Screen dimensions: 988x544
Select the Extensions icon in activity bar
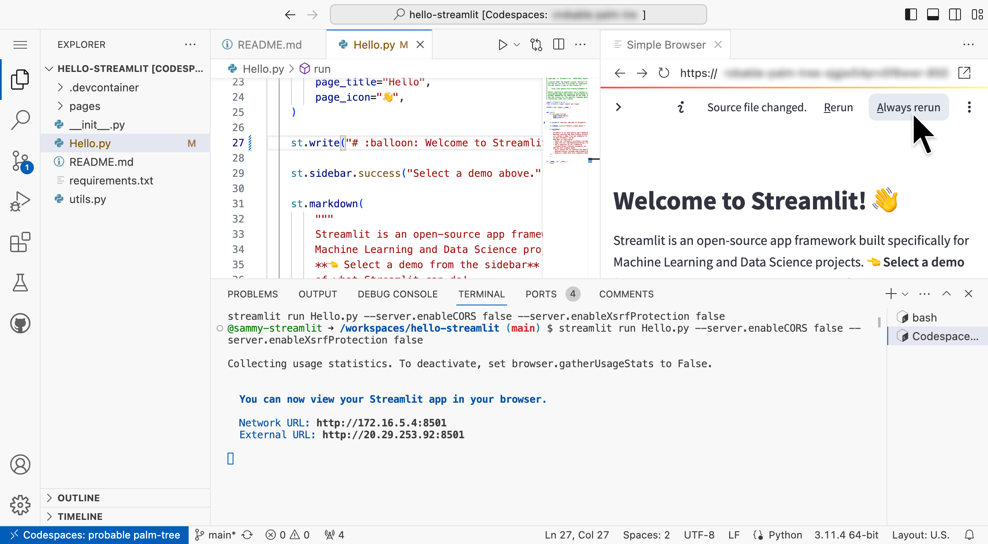coord(21,242)
